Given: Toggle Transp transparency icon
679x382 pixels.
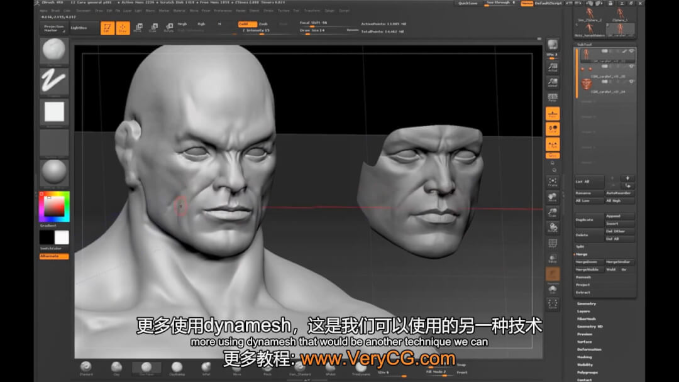Looking at the screenshot, I should click(x=553, y=258).
